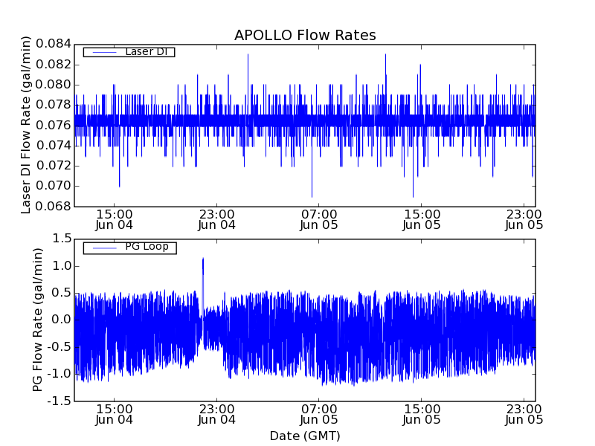Click the -1.5 tick on PG axis
Viewport: 595px width, 446px height.
coord(59,401)
